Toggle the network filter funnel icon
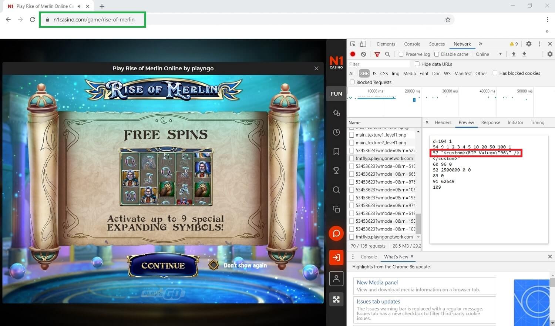 pyautogui.click(x=377, y=54)
